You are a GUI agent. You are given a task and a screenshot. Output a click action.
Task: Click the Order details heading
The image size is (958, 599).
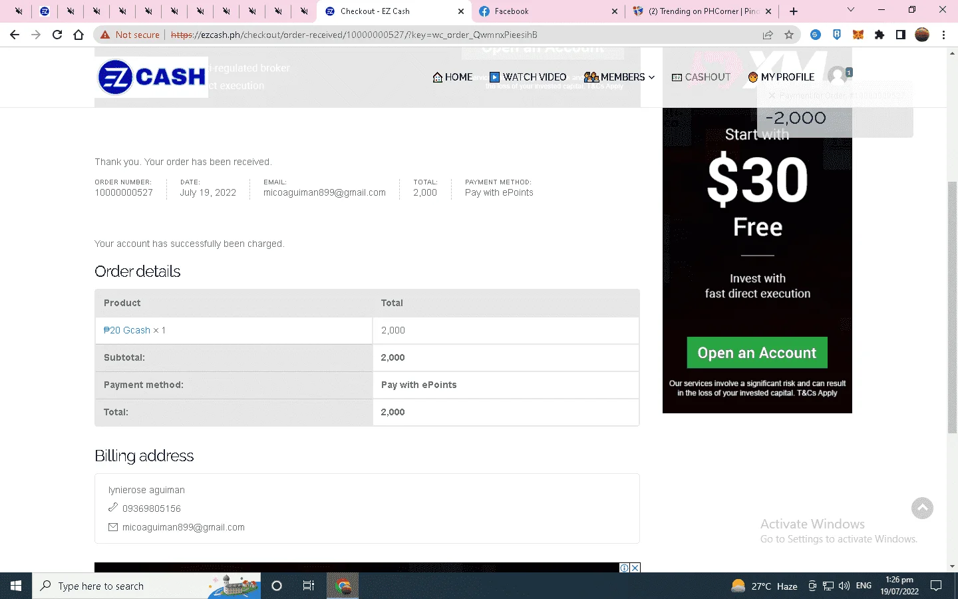[138, 272]
